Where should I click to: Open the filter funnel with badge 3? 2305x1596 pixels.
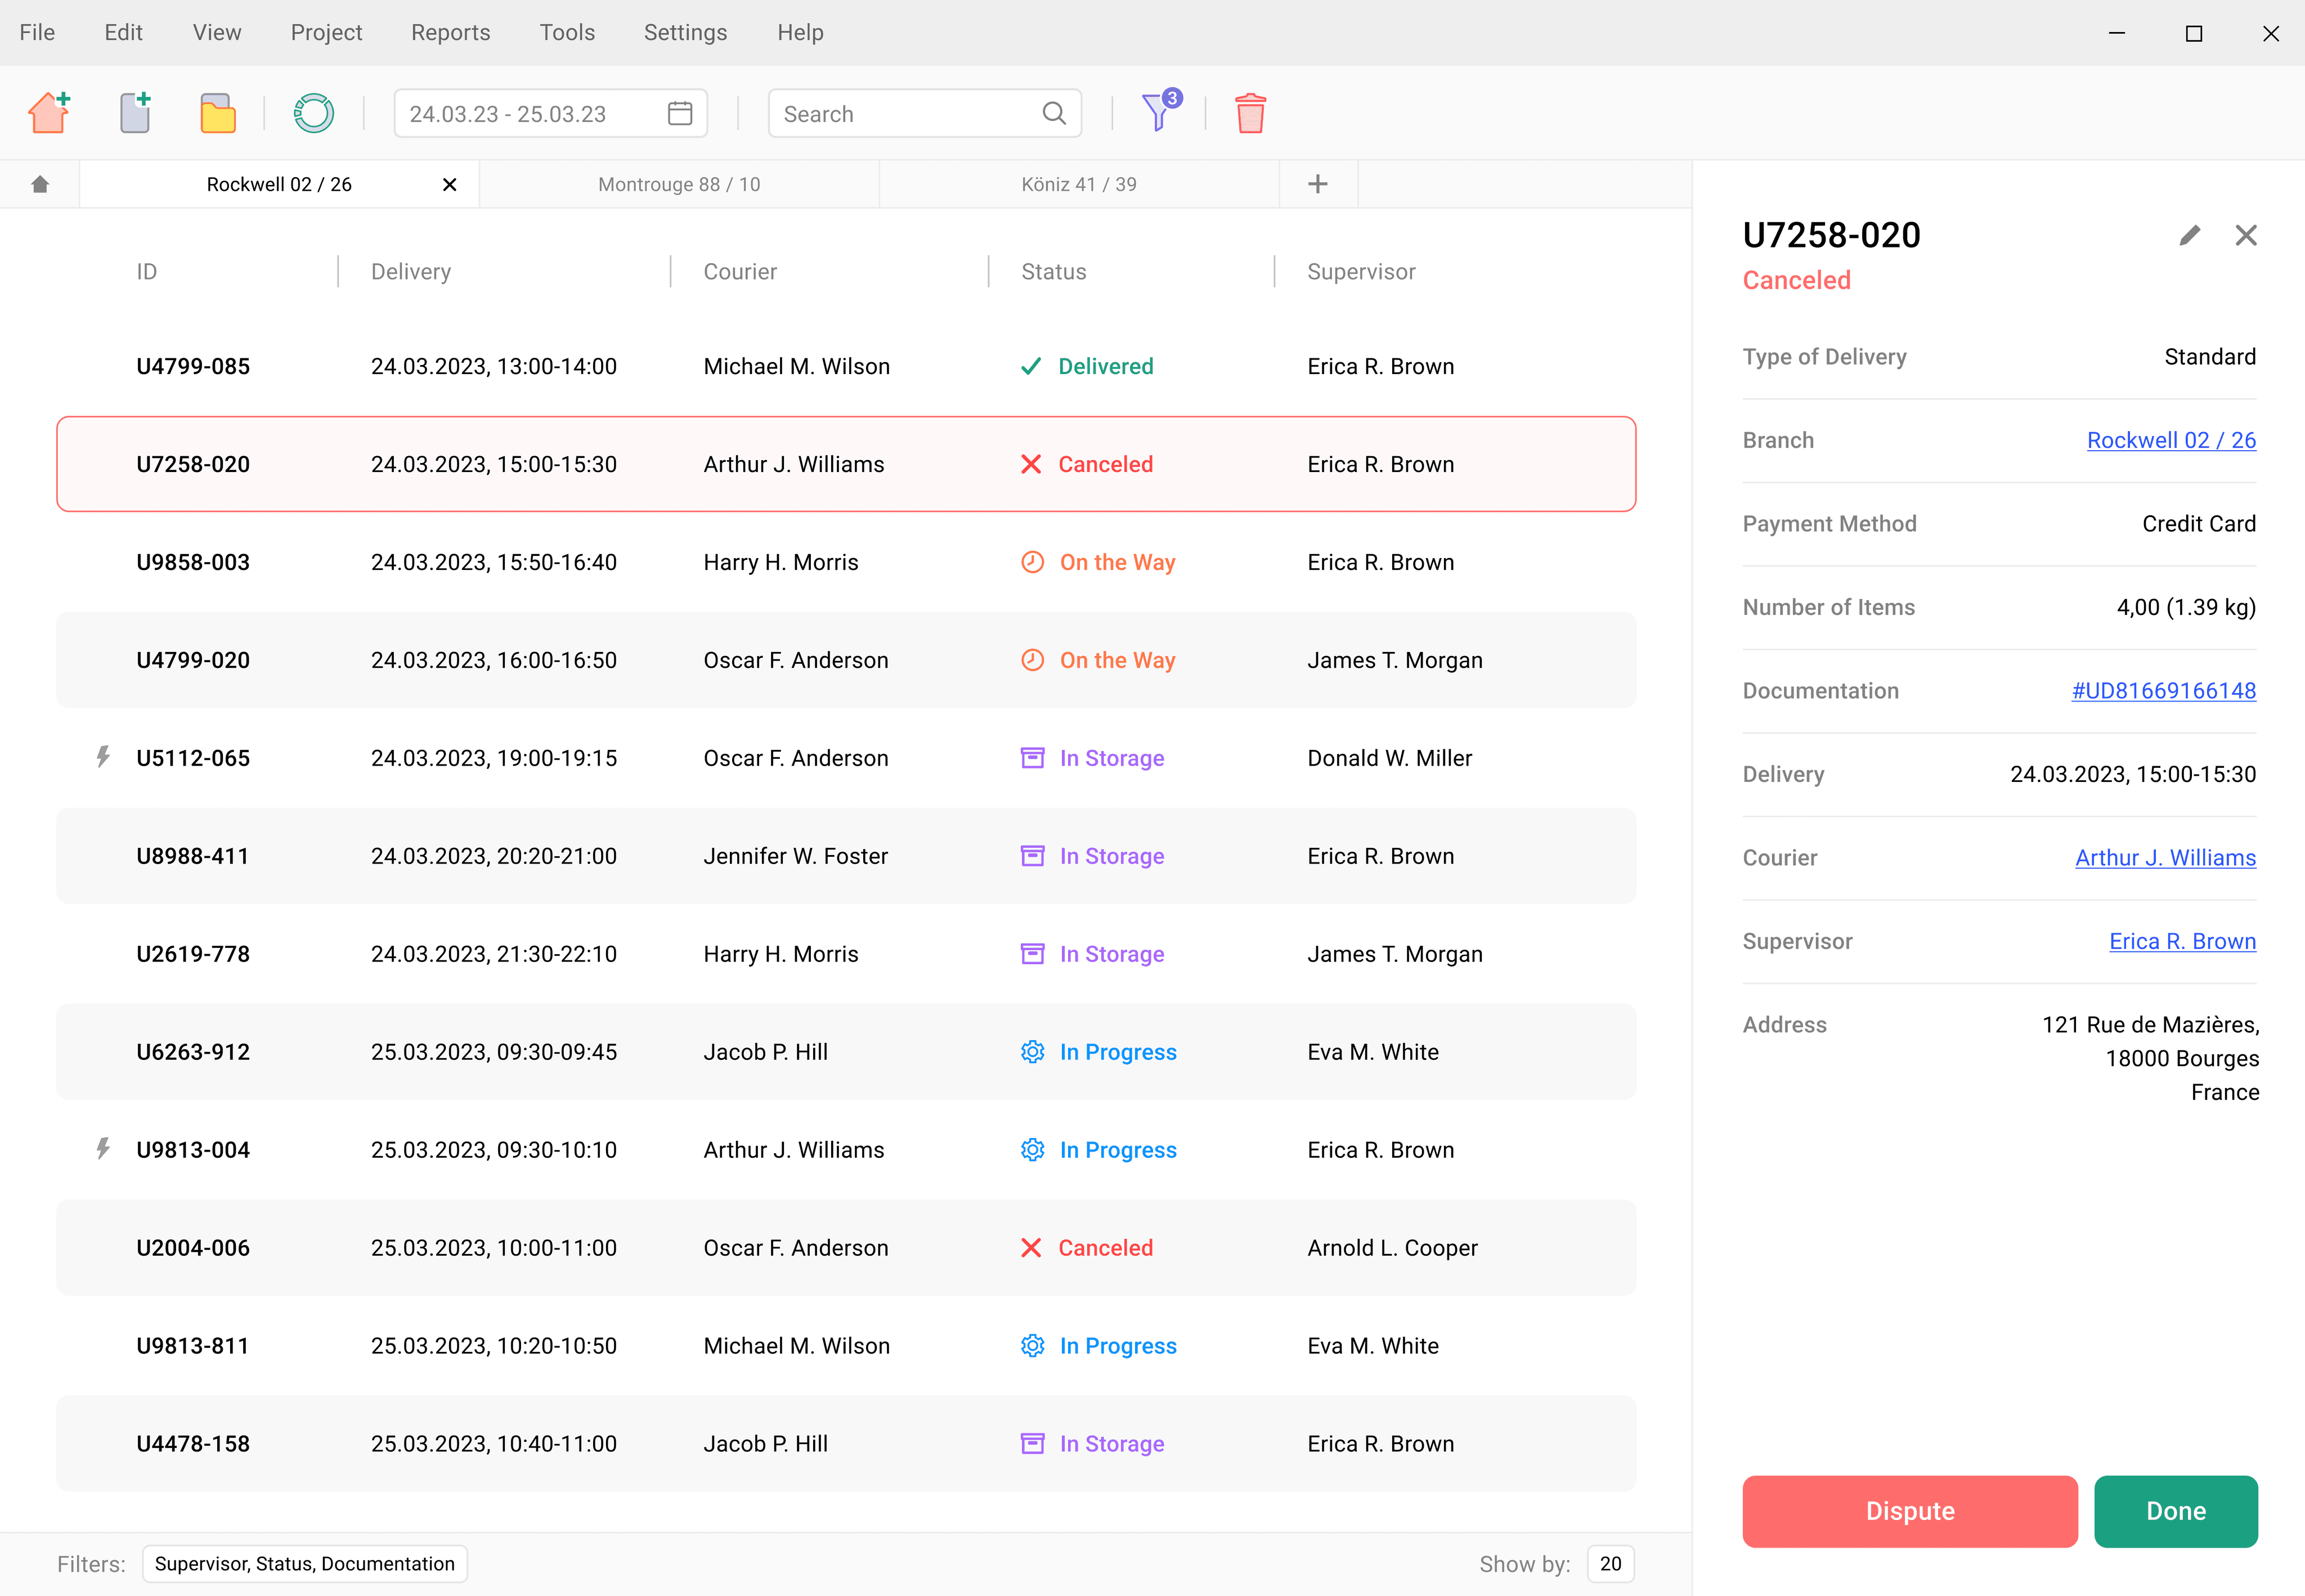[x=1160, y=111]
